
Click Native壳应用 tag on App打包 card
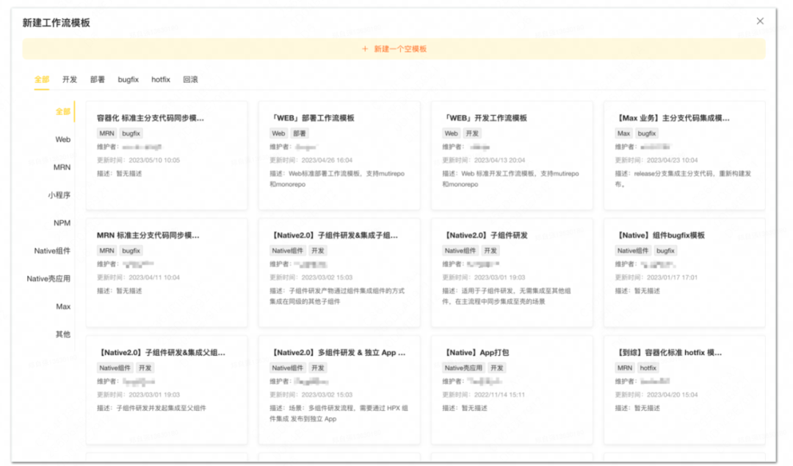click(463, 368)
